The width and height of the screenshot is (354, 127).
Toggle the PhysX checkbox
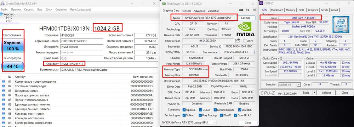coord(221,115)
